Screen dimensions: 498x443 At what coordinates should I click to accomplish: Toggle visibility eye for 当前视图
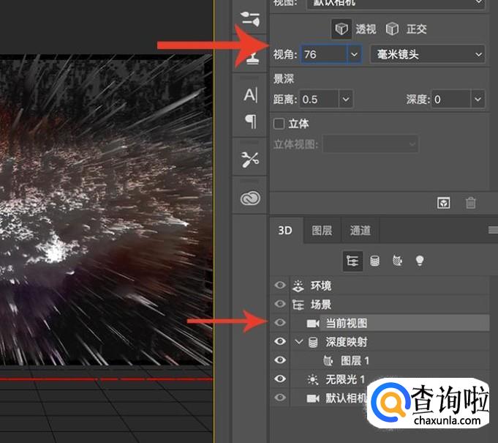(280, 322)
